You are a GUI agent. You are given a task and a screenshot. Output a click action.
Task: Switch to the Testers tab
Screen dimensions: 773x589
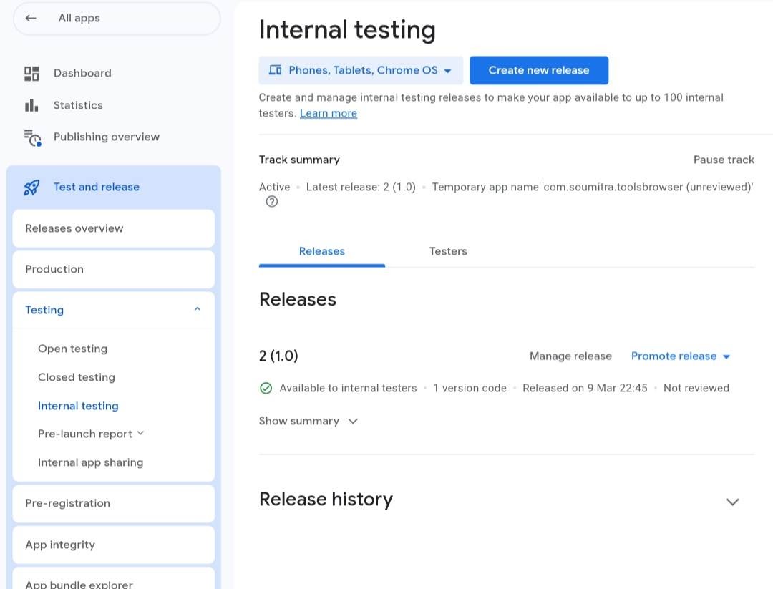click(x=448, y=251)
